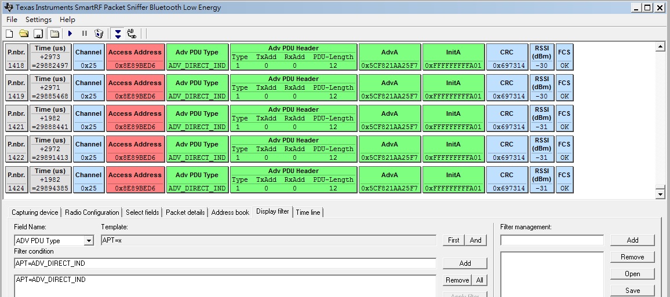Click the All button
The height and width of the screenshot is (297, 670).
479,280
